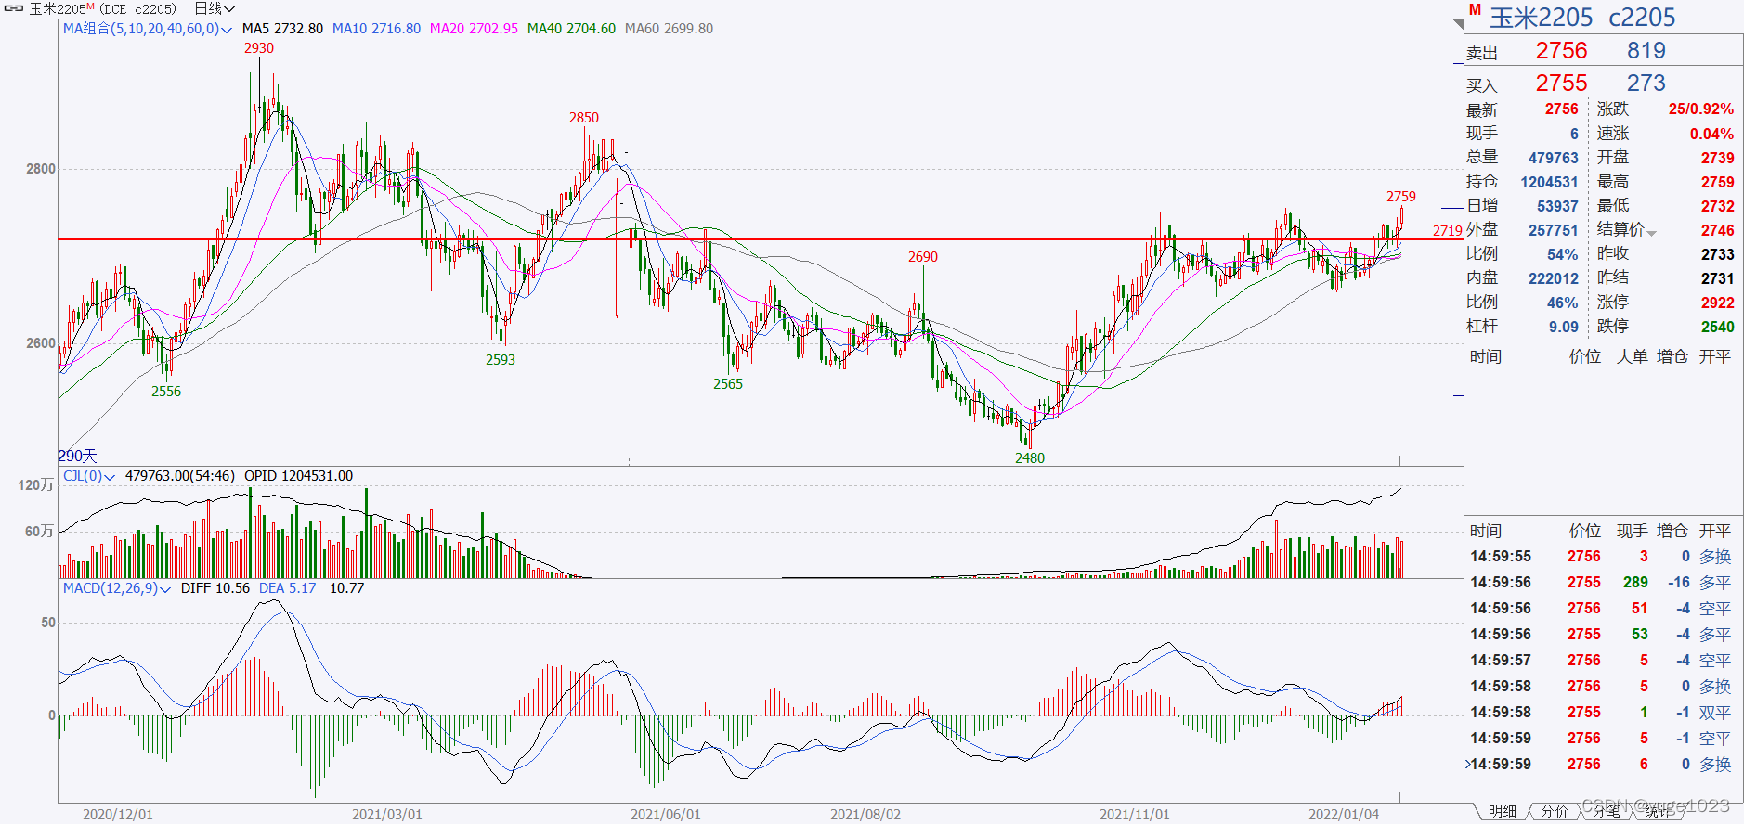This screenshot has width=1744, height=824.
Task: Click the 总量 value 479763
Action: 1553,159
